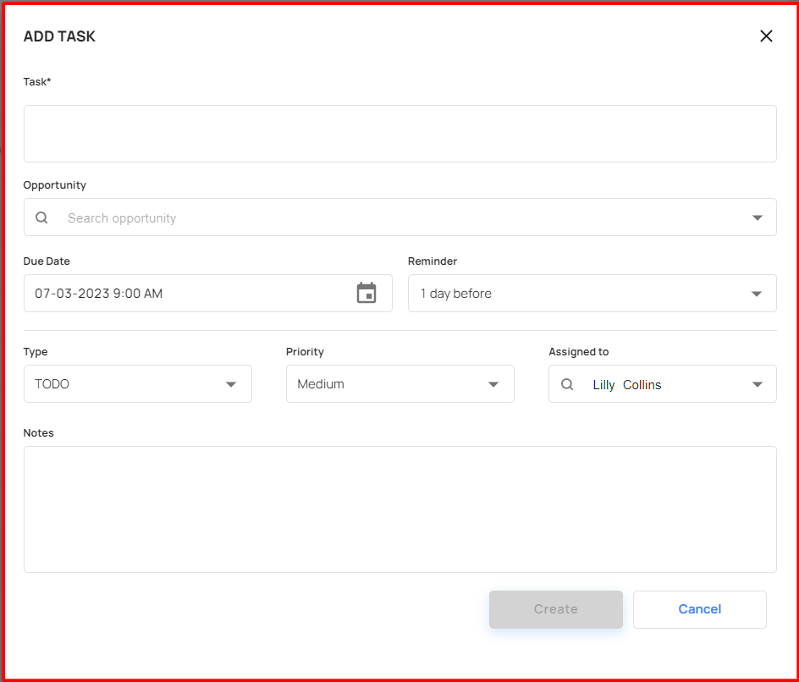Select the Lilly Collins assignee text
799x682 pixels.
click(x=627, y=385)
